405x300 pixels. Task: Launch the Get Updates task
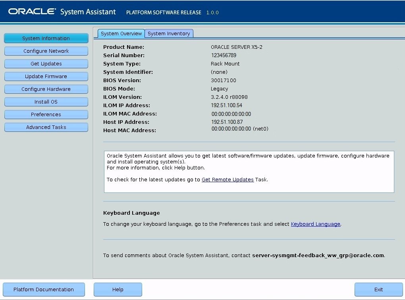pos(46,63)
